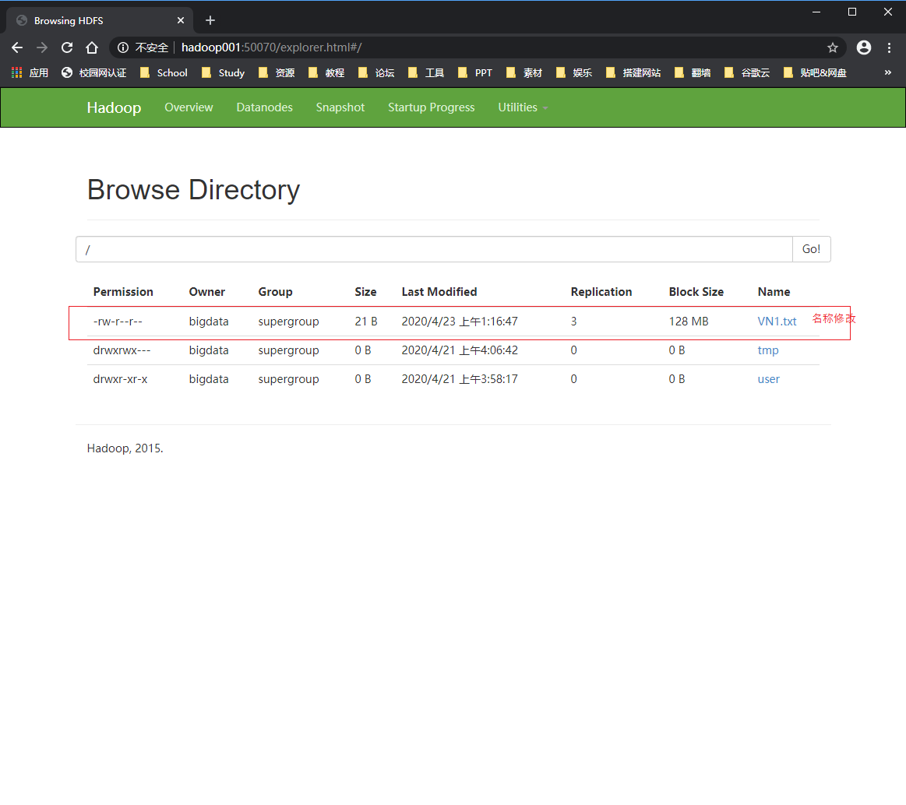Open the Datanodes nav item

(264, 107)
